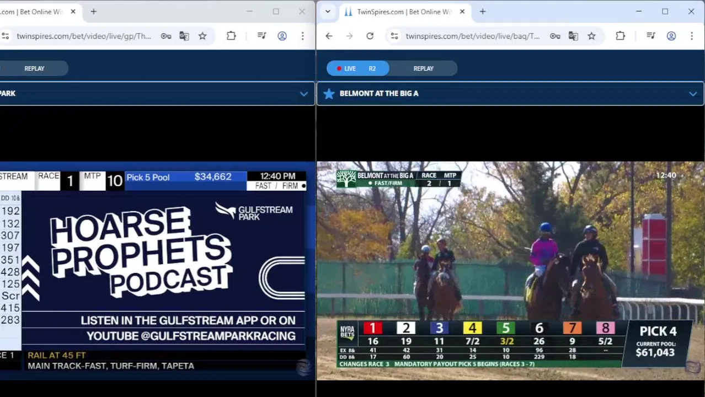Open Chrome menu in left window
This screenshot has width=705, height=397.
click(x=302, y=36)
